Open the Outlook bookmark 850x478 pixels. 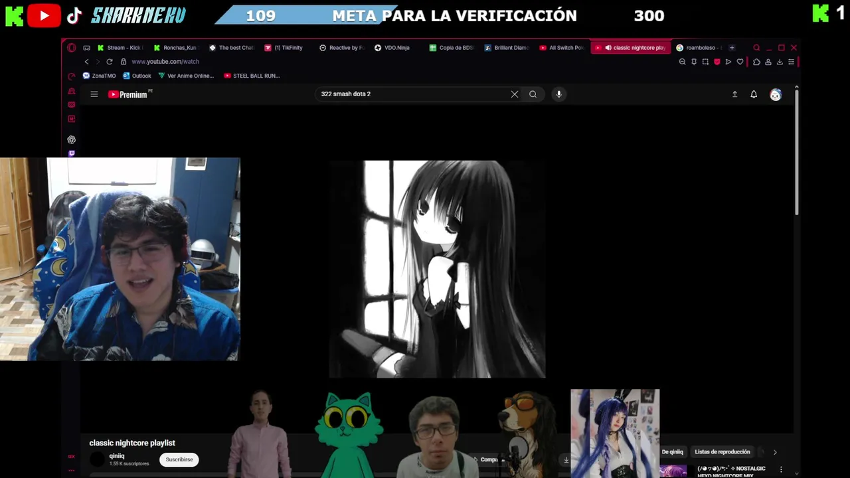point(137,76)
